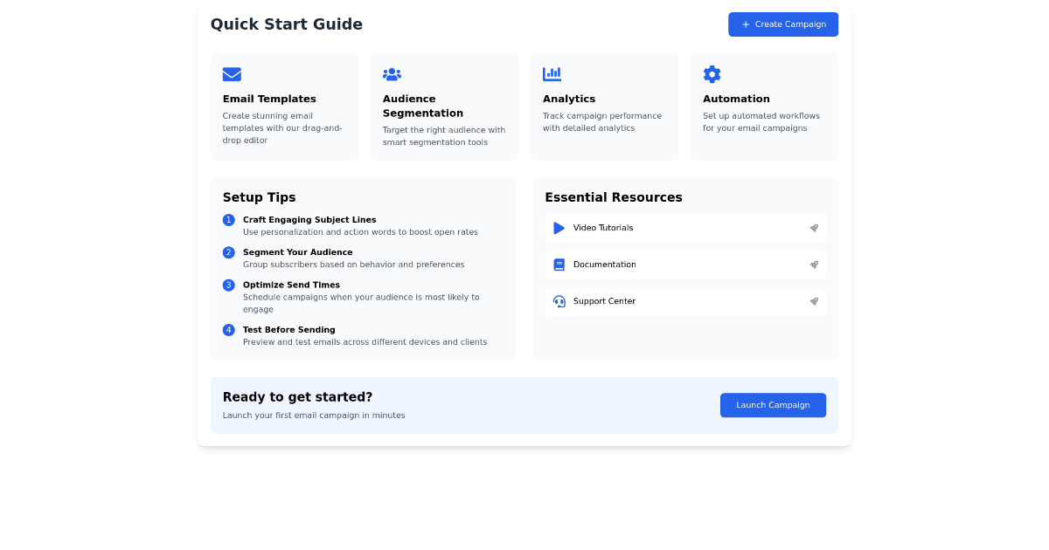This screenshot has width=1049, height=550.
Task: Select the envelope icon above Email Templates
Action: click(x=232, y=74)
